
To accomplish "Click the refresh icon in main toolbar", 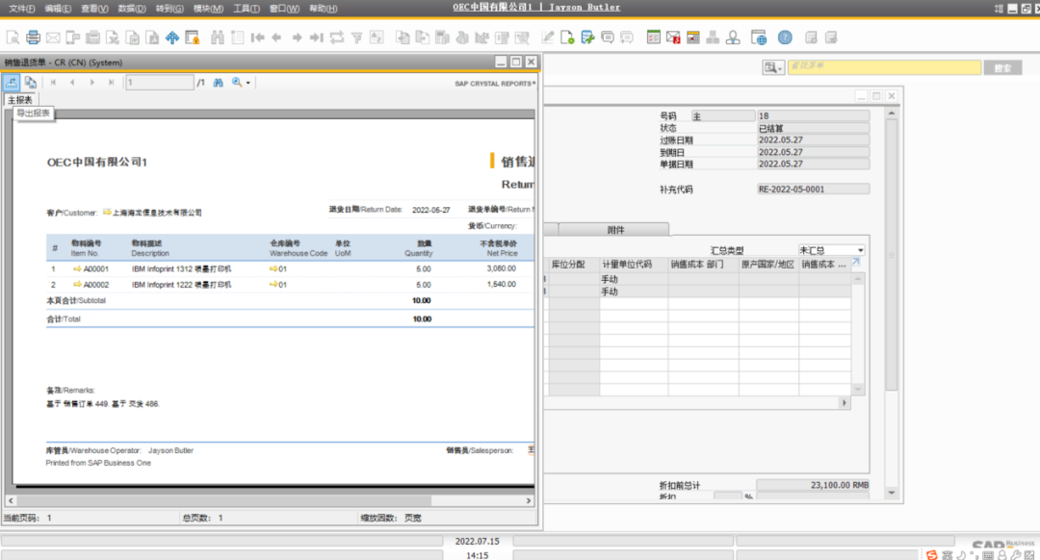I will coord(337,38).
